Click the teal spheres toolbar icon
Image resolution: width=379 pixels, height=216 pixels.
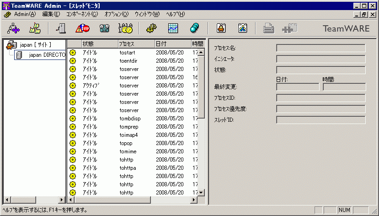coord(194,28)
